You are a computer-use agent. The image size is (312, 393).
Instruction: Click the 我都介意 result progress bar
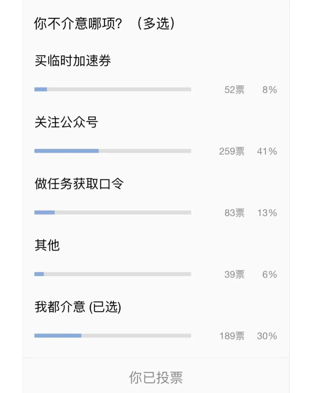click(x=113, y=336)
